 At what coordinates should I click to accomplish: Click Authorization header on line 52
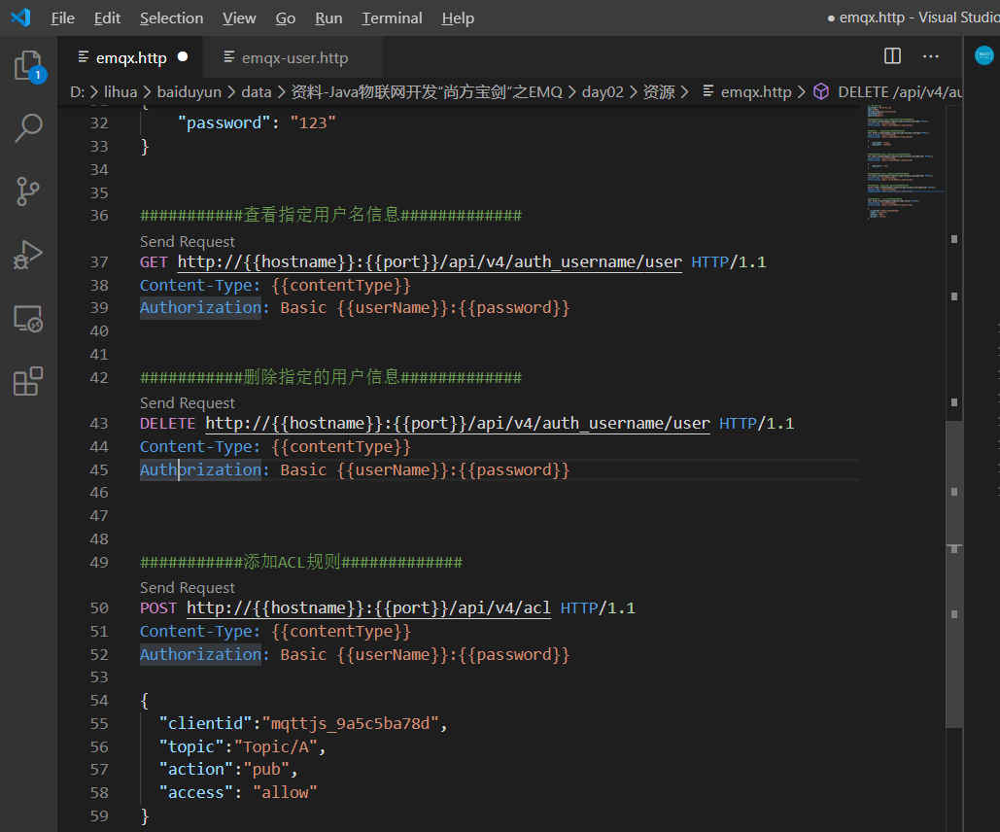click(x=200, y=655)
